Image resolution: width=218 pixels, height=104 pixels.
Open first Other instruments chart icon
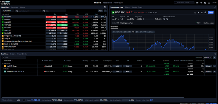pyautogui.click(x=164, y=19)
